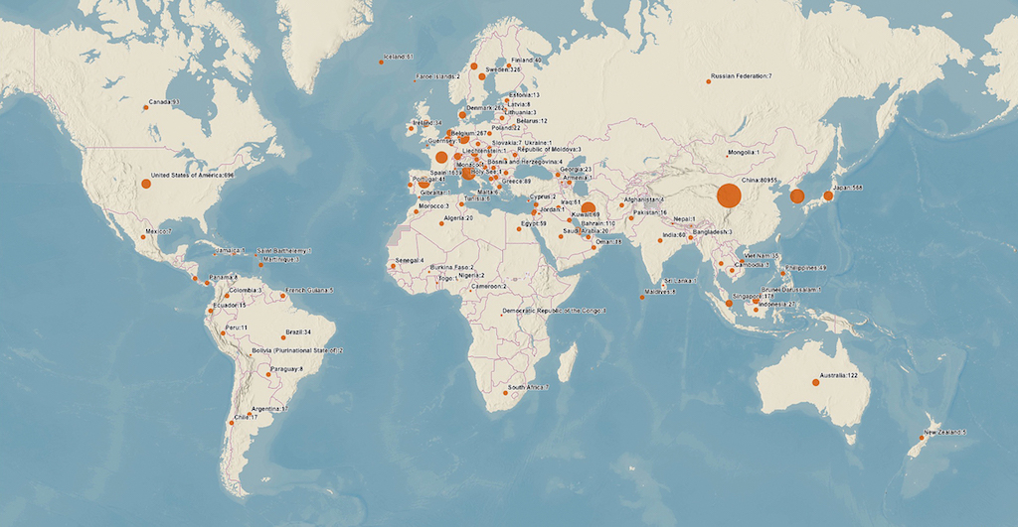This screenshot has width=1018, height=527.
Task: Select the Maldives marker dot
Action: [x=642, y=297]
